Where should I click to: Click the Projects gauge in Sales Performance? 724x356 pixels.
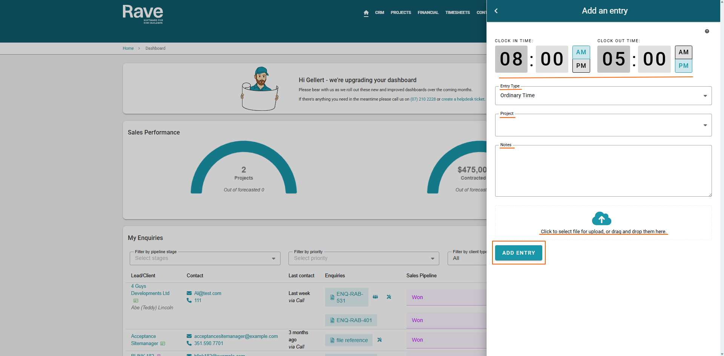pos(244,168)
